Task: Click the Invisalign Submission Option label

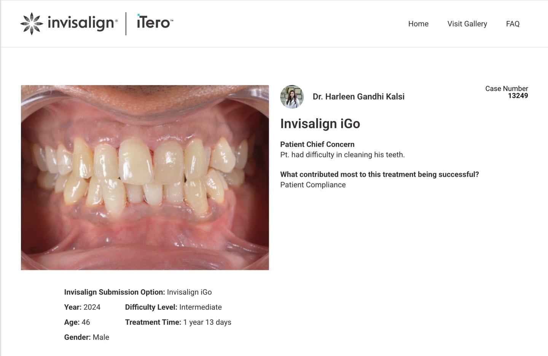Action: [x=114, y=292]
